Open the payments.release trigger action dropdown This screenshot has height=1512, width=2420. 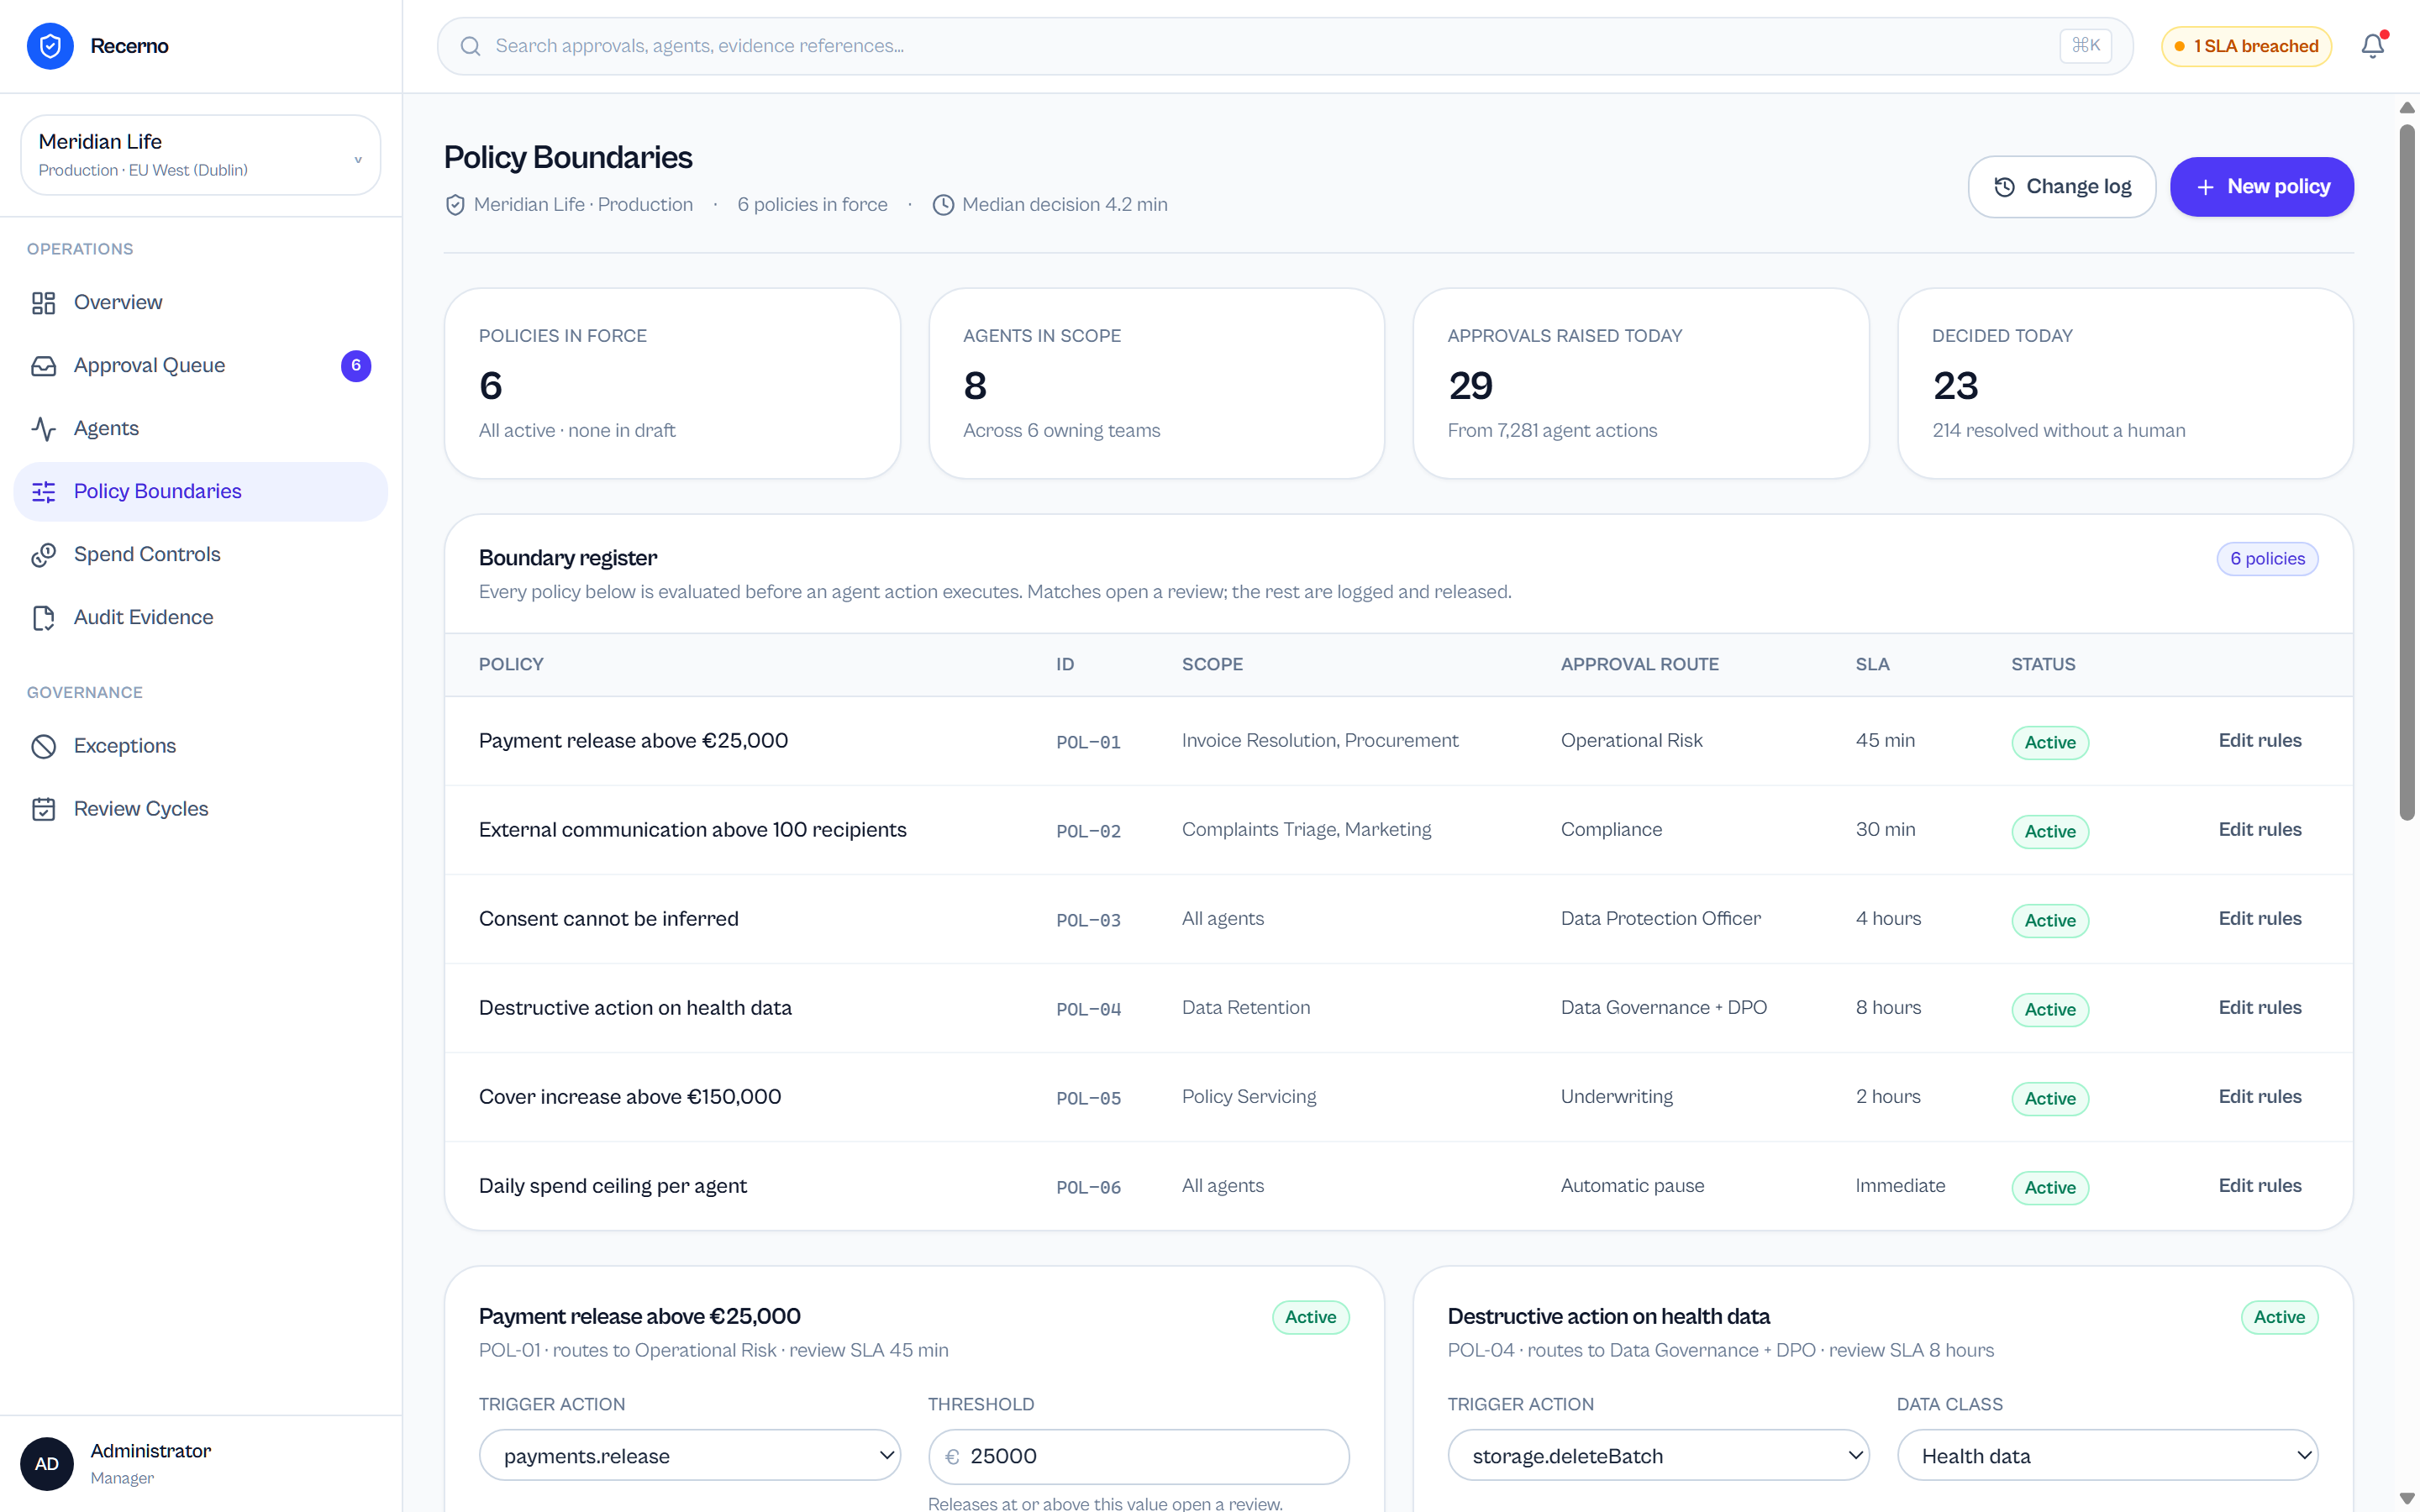click(690, 1456)
